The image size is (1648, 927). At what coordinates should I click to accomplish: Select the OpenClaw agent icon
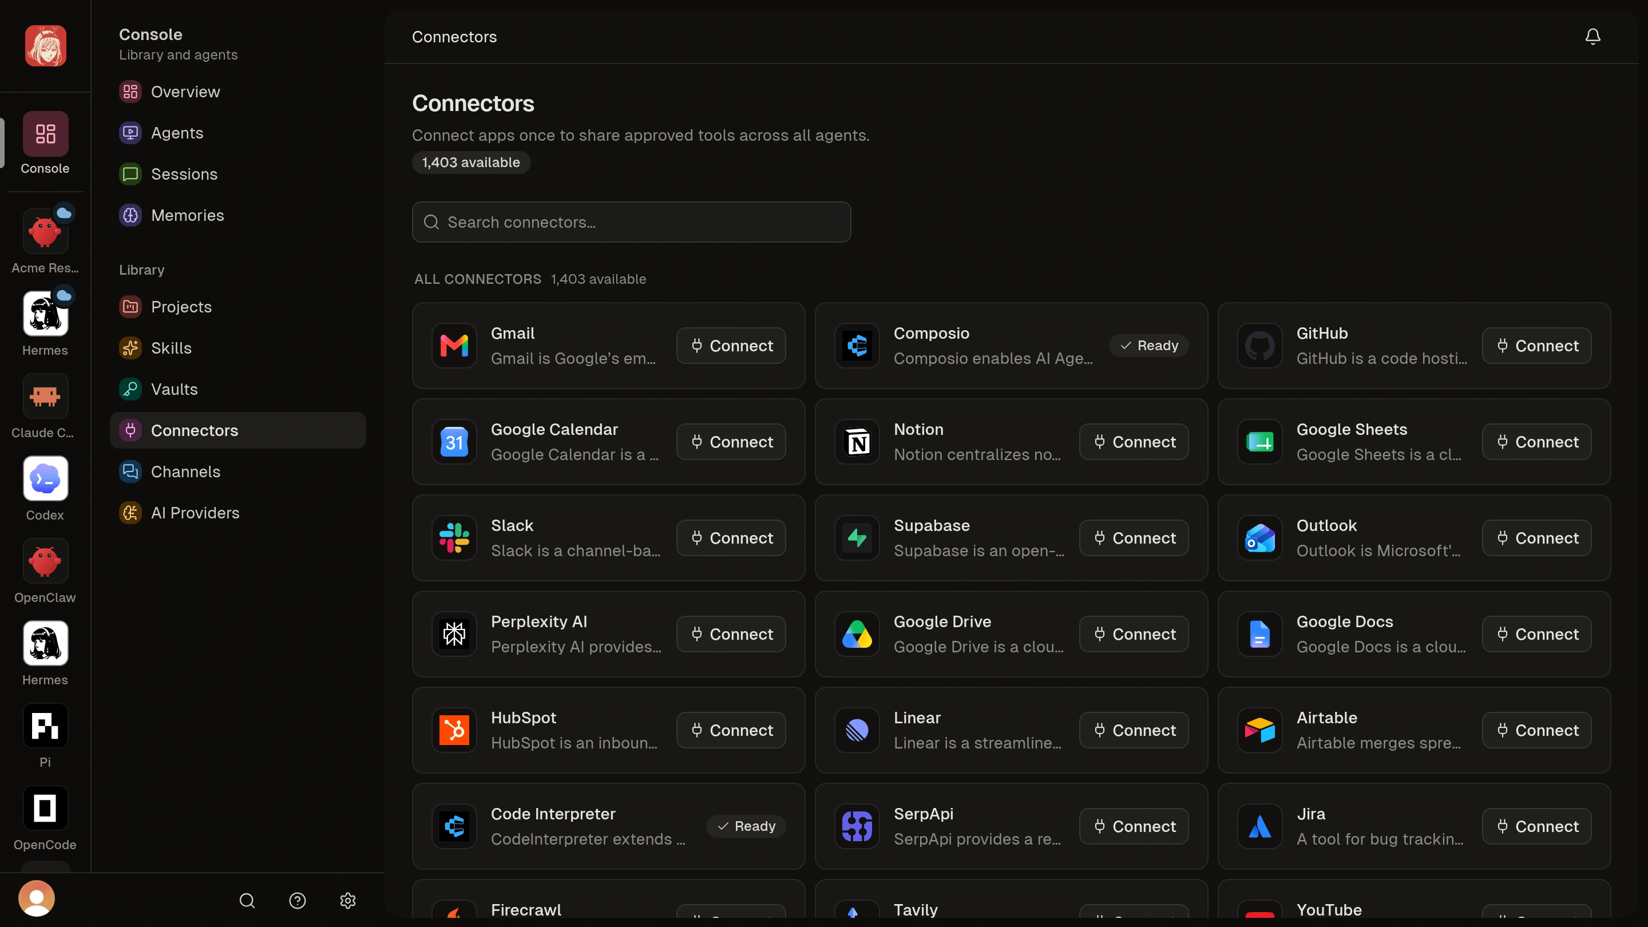pyautogui.click(x=45, y=561)
